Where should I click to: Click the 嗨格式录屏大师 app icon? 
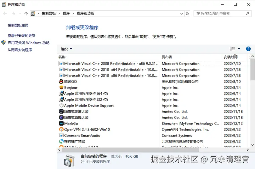pos(61,111)
